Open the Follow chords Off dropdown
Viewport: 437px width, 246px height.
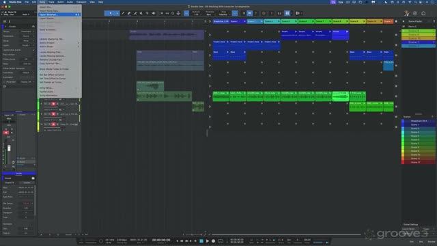[27, 59]
